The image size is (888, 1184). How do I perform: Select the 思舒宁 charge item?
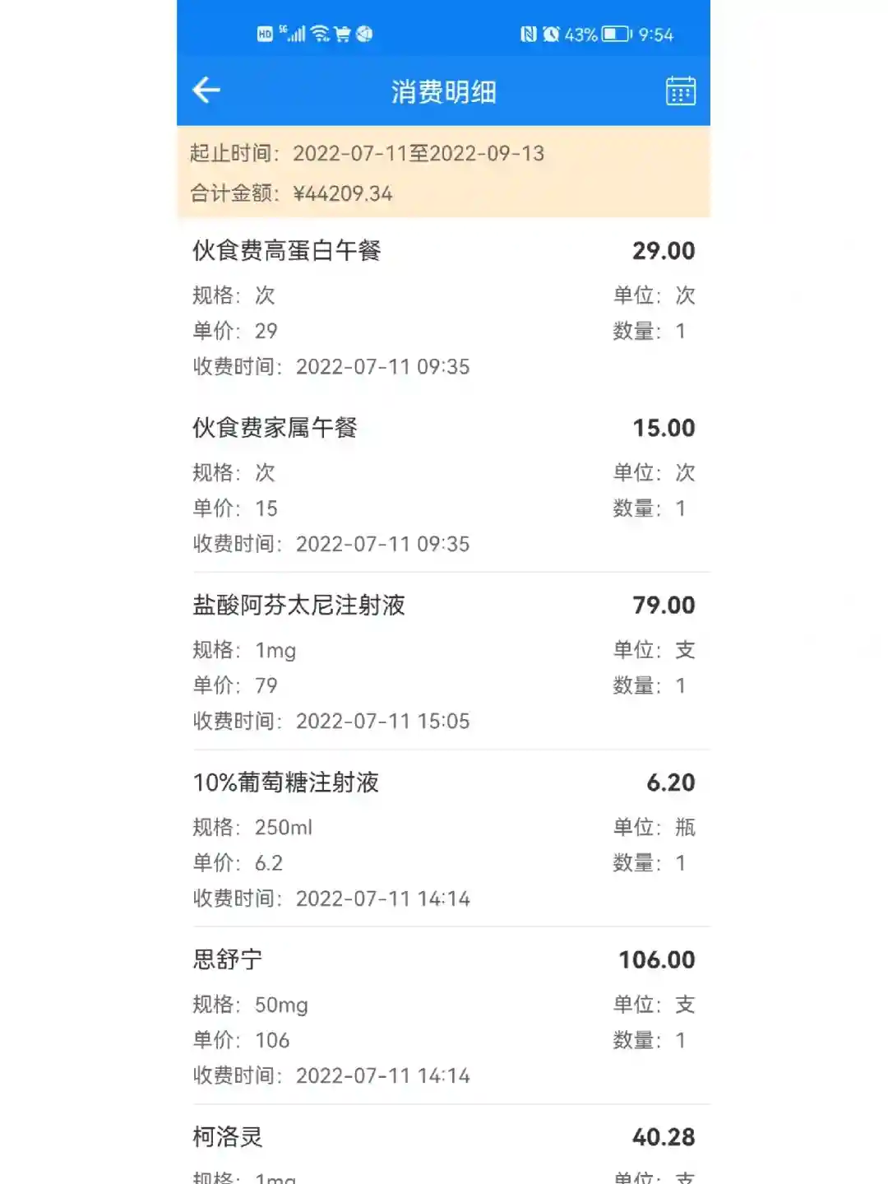tap(227, 959)
